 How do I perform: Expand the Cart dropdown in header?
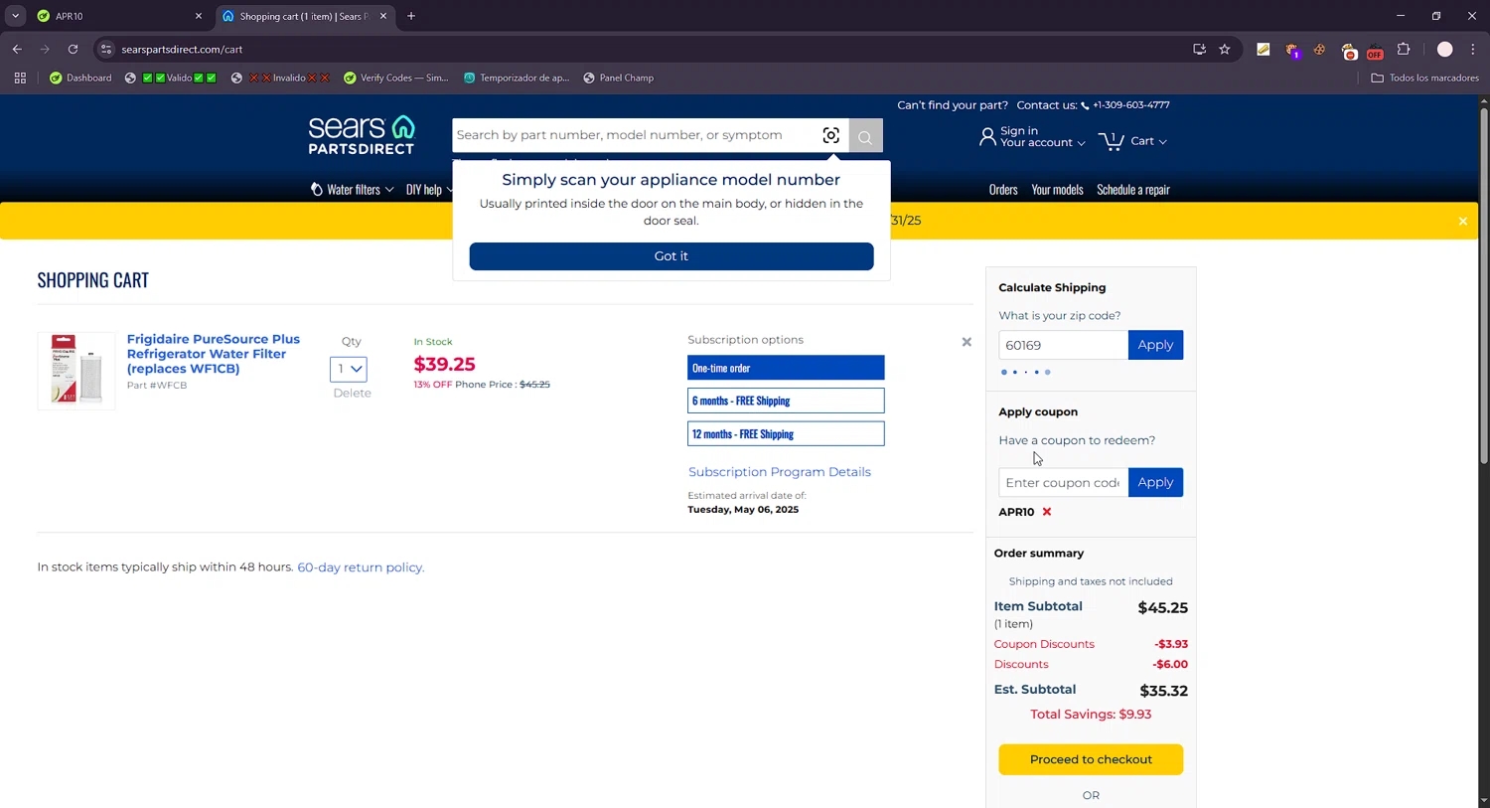click(1133, 141)
